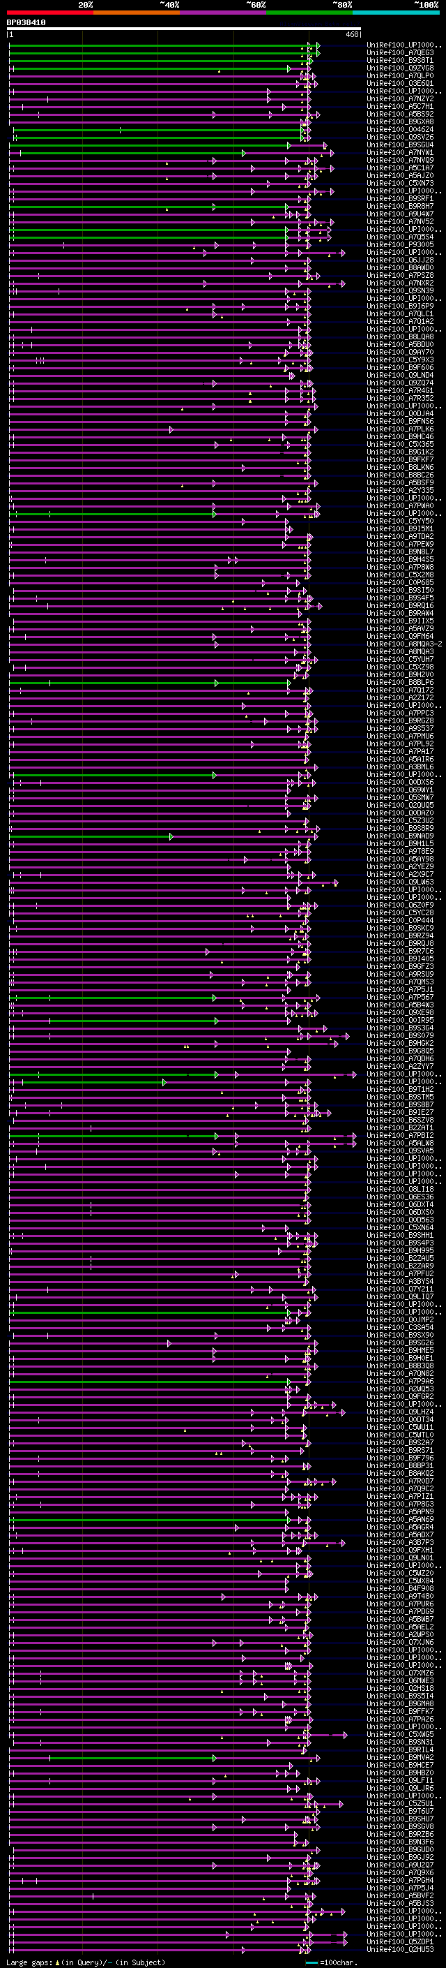Click the white query length bar
Image resolution: width=446 pixels, height=1968 pixels.
[x=184, y=28]
